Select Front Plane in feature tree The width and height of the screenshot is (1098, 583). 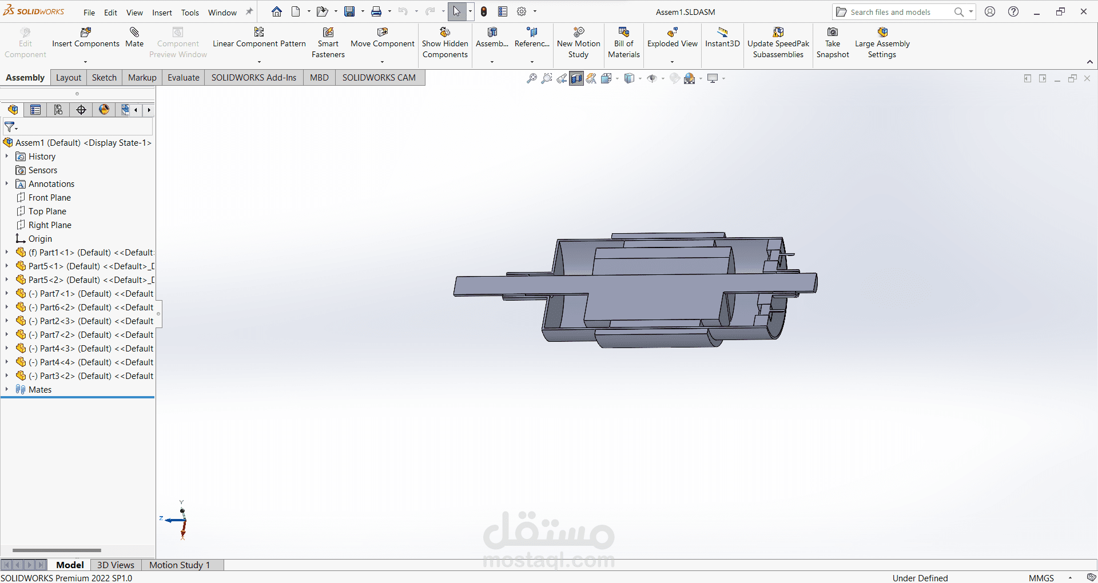(50, 197)
